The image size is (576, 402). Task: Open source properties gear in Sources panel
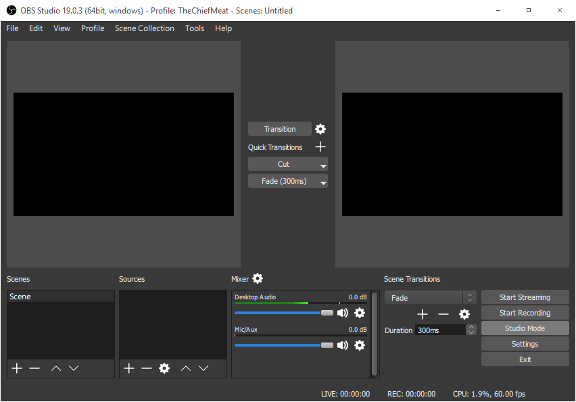pyautogui.click(x=164, y=368)
